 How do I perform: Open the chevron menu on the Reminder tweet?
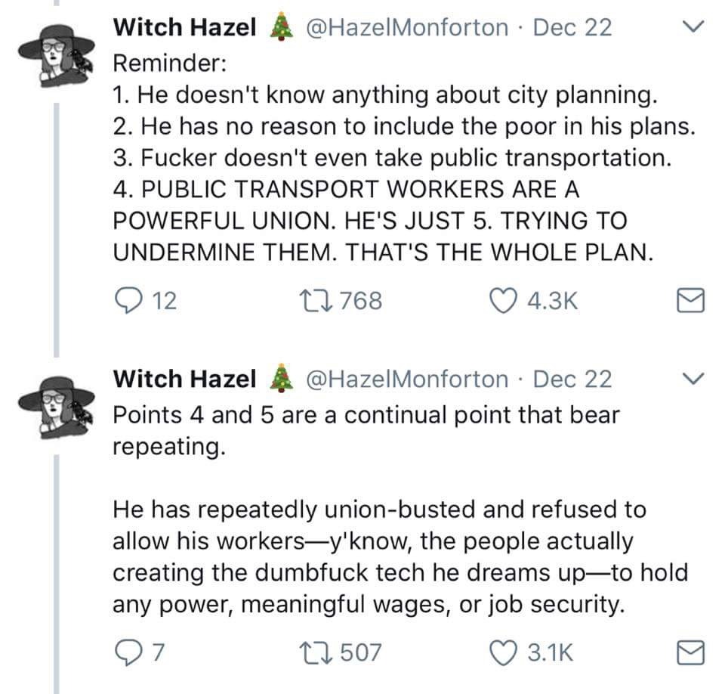coord(690,27)
